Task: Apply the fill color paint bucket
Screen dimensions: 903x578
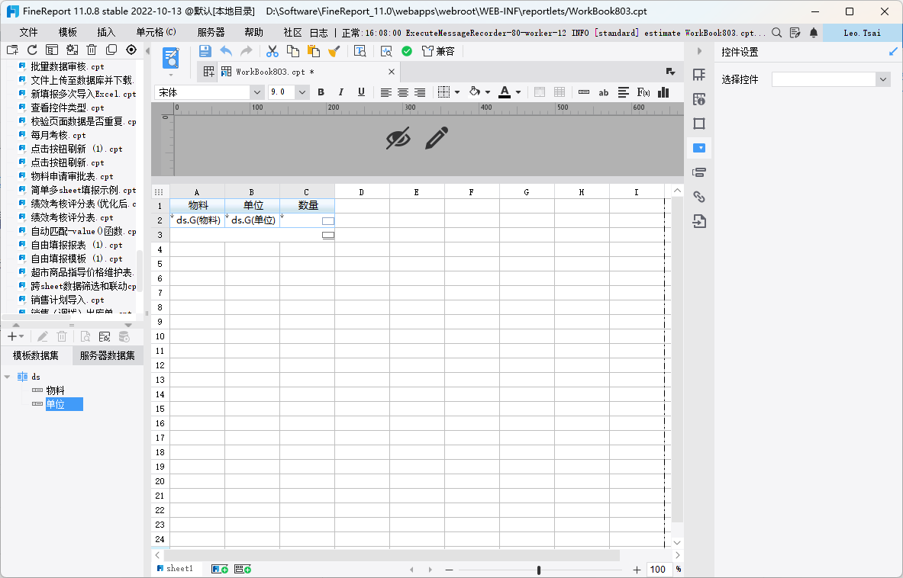Action: (475, 92)
